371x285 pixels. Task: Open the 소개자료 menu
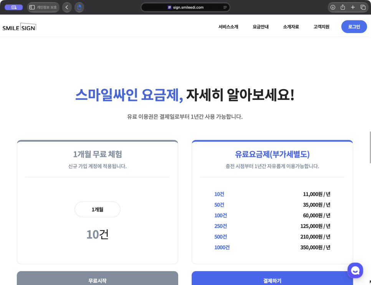coord(291,27)
